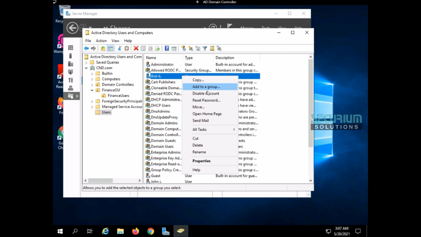This screenshot has height=237, width=421.
Task: Expand the All Tasks submenu
Action: point(210,129)
